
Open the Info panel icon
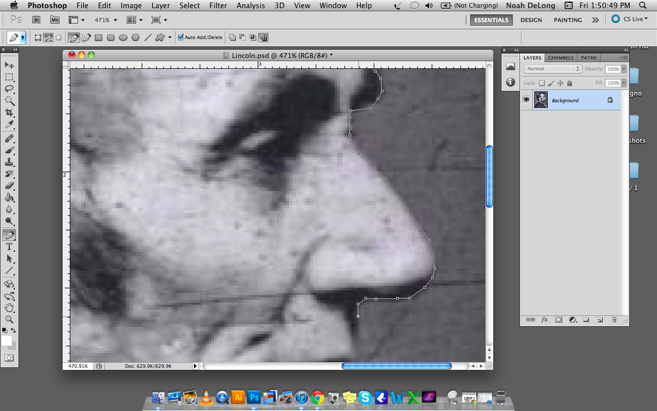pos(510,82)
